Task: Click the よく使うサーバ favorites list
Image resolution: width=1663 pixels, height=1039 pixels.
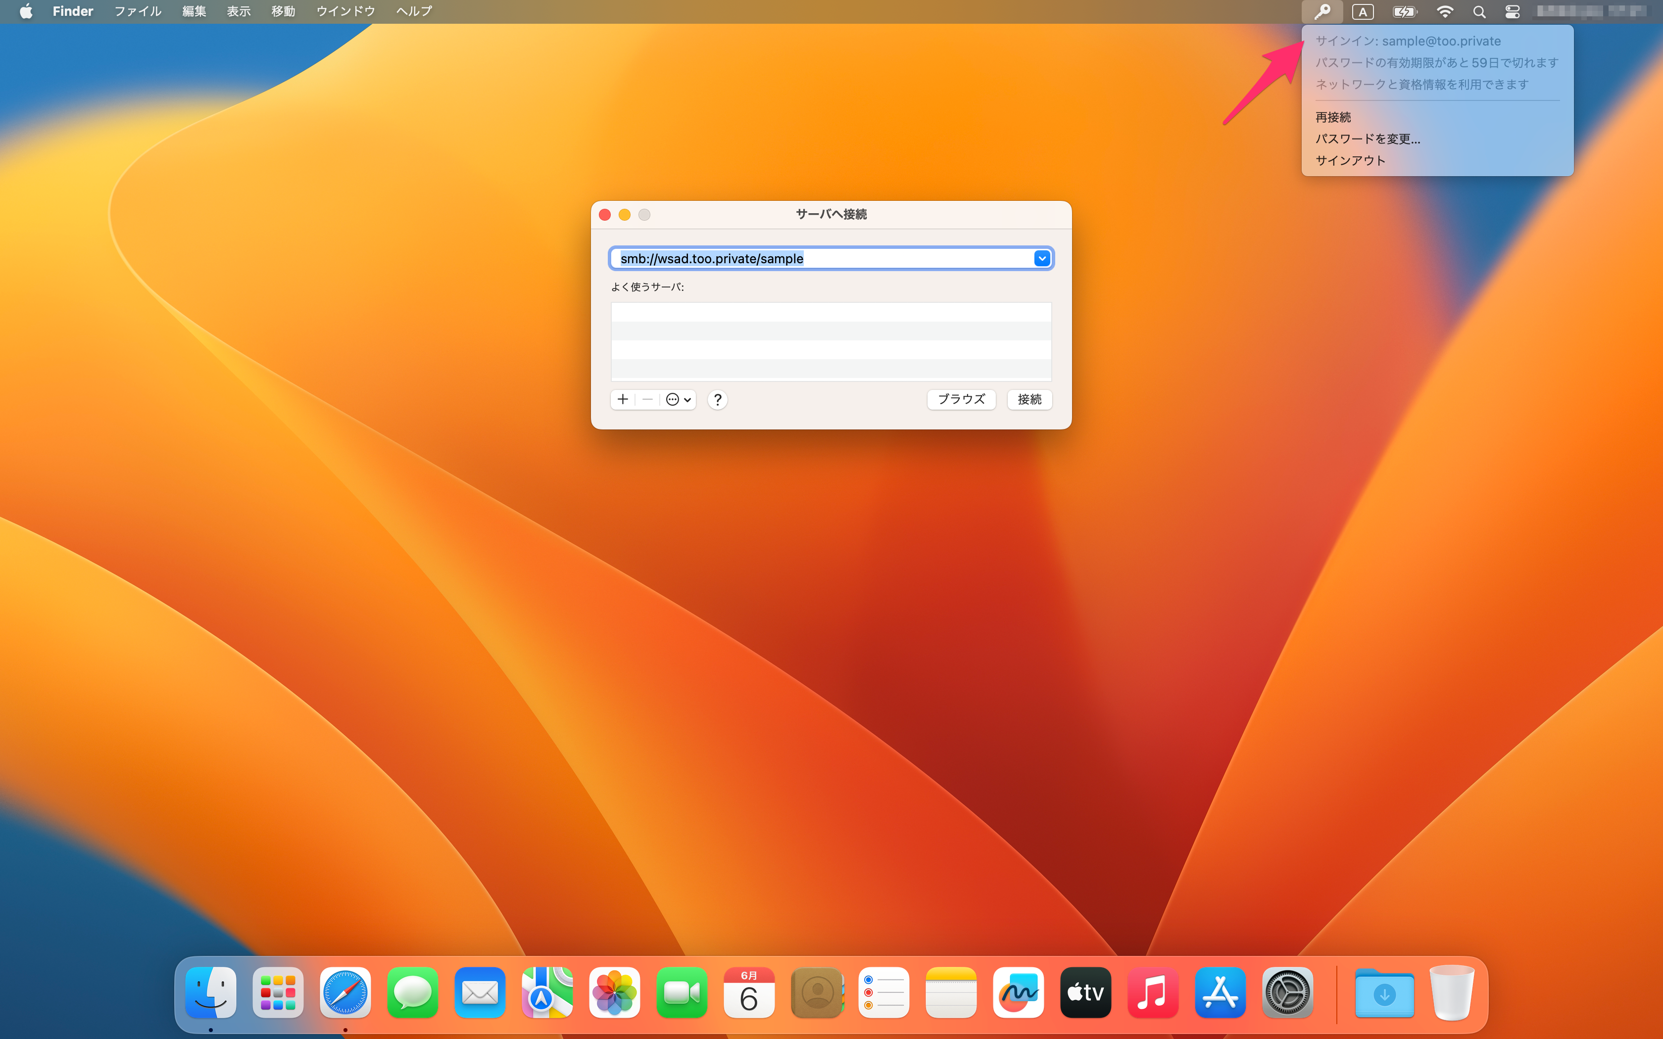Action: click(x=831, y=341)
